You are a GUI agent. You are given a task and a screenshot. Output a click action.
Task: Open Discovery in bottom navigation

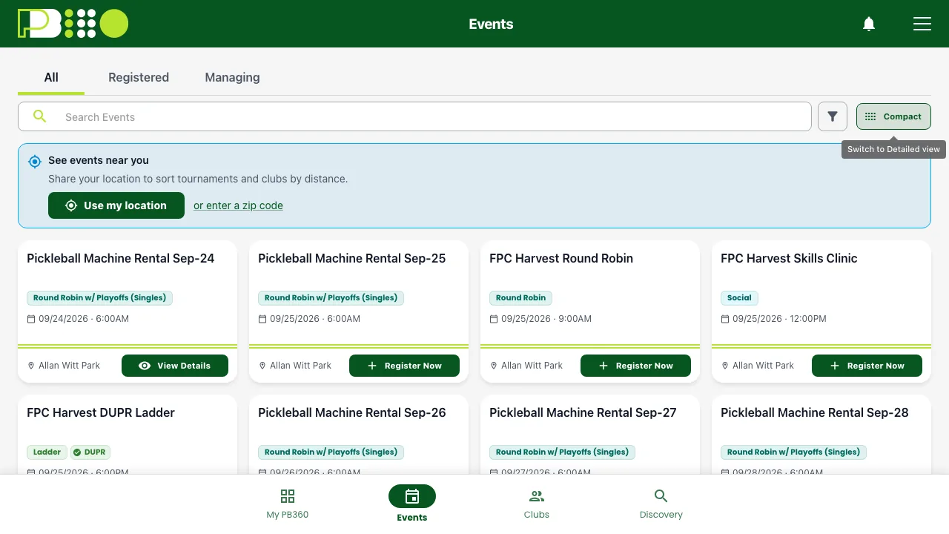[661, 504]
